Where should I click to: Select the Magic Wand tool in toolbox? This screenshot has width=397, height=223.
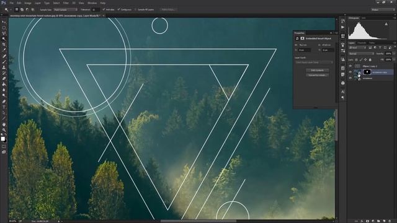(x=4, y=39)
